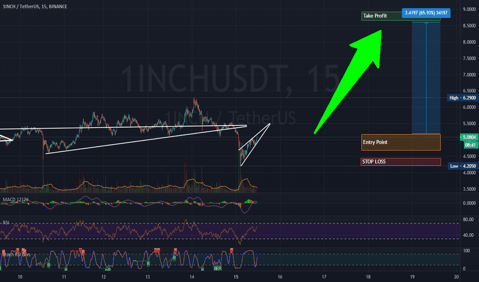Screen dimensions: 479x282
Task: Click the 7.0000 price axis label
Action: pos(469,75)
